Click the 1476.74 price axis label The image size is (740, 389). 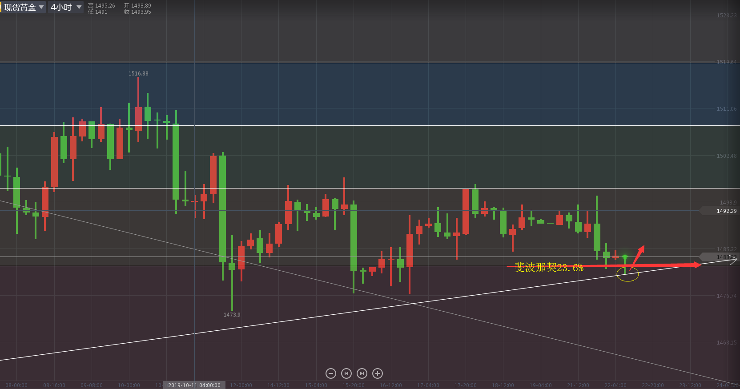point(727,296)
